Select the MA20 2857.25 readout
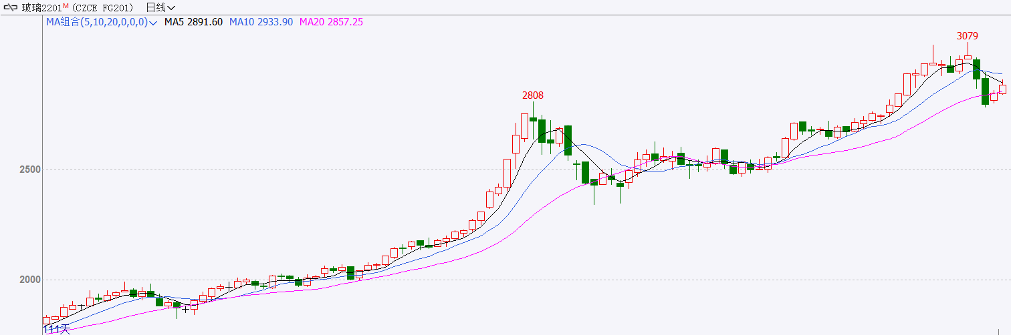This screenshot has width=1011, height=335. pos(332,22)
